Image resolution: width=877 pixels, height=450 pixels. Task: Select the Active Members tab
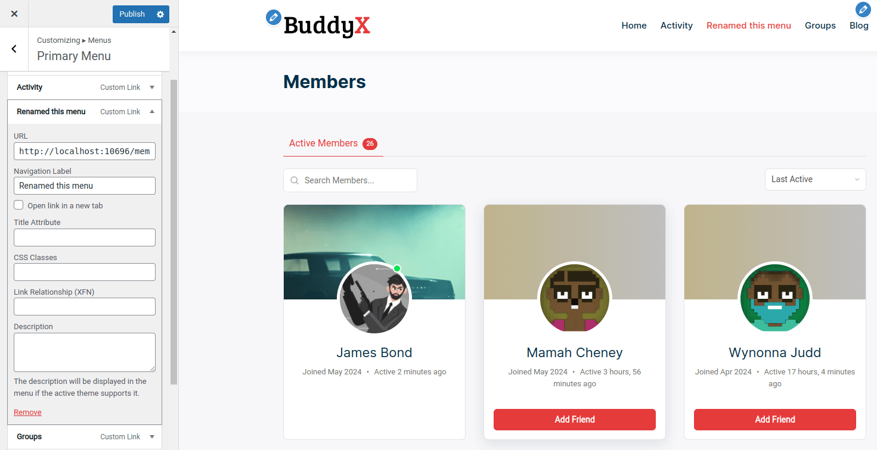coord(333,143)
